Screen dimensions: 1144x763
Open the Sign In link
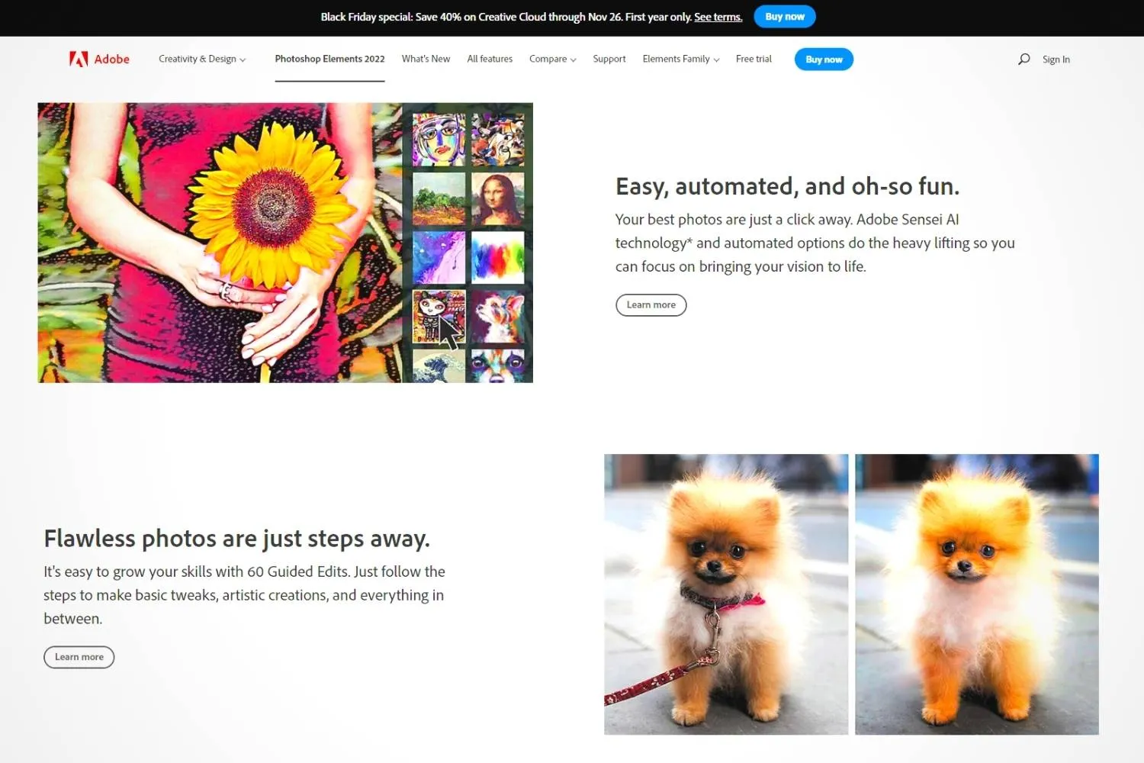coord(1056,60)
